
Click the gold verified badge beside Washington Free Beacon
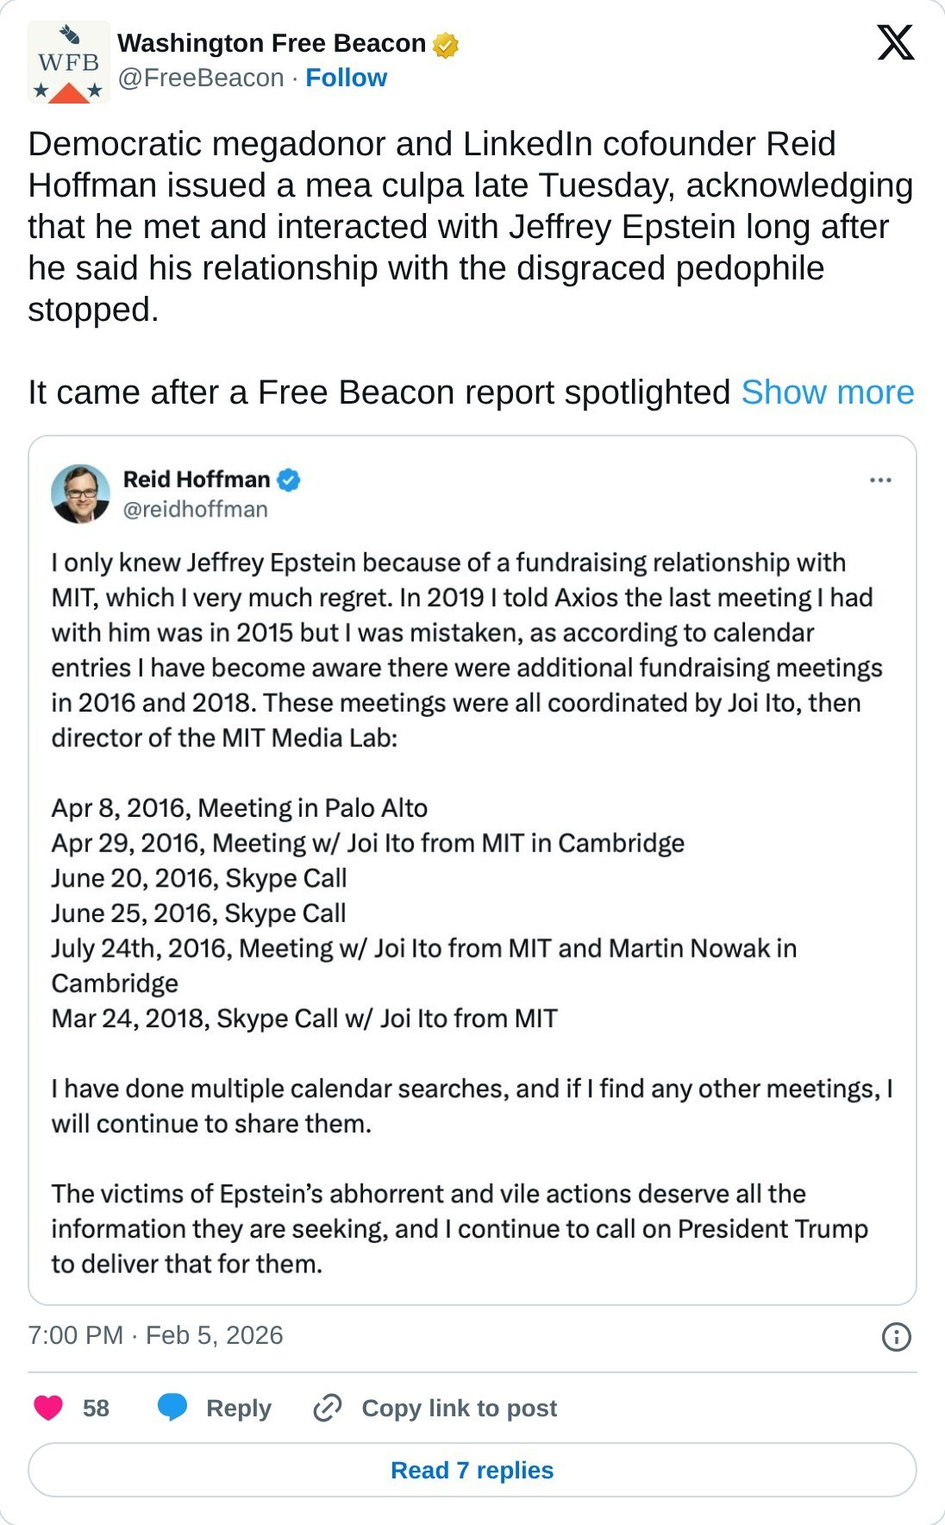445,44
